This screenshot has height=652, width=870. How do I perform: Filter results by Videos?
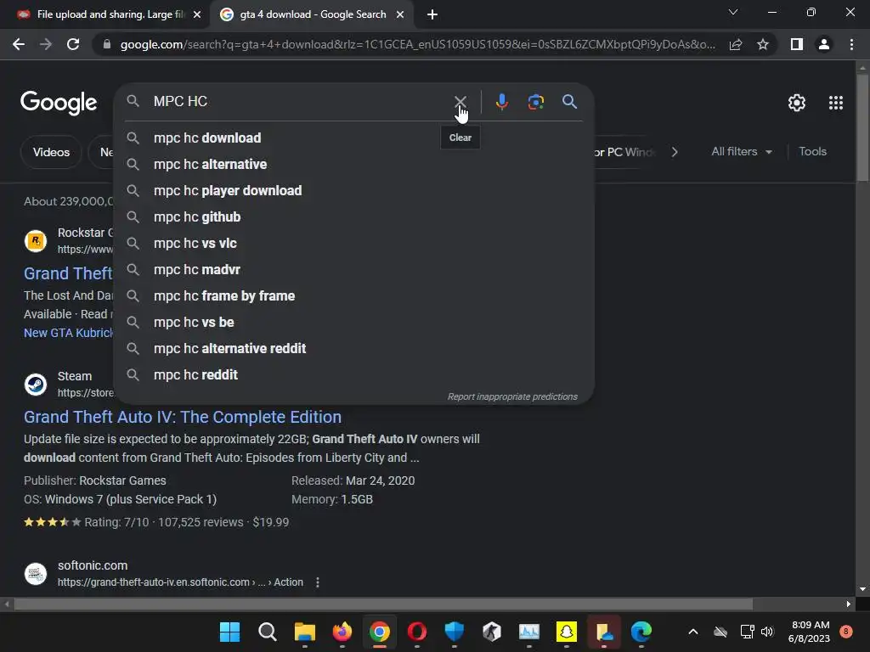51,152
